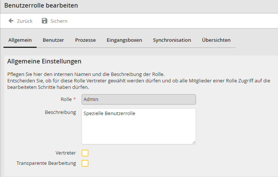
Task: Click the Allgemeine Einstellungen section heading
Action: pos(44,61)
